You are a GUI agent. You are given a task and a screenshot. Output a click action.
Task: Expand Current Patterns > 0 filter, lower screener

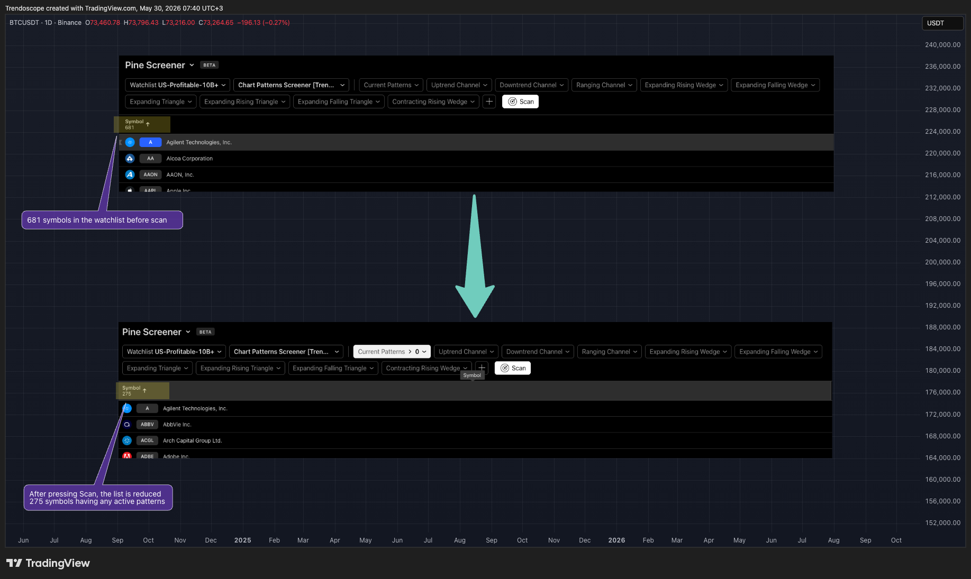click(392, 352)
